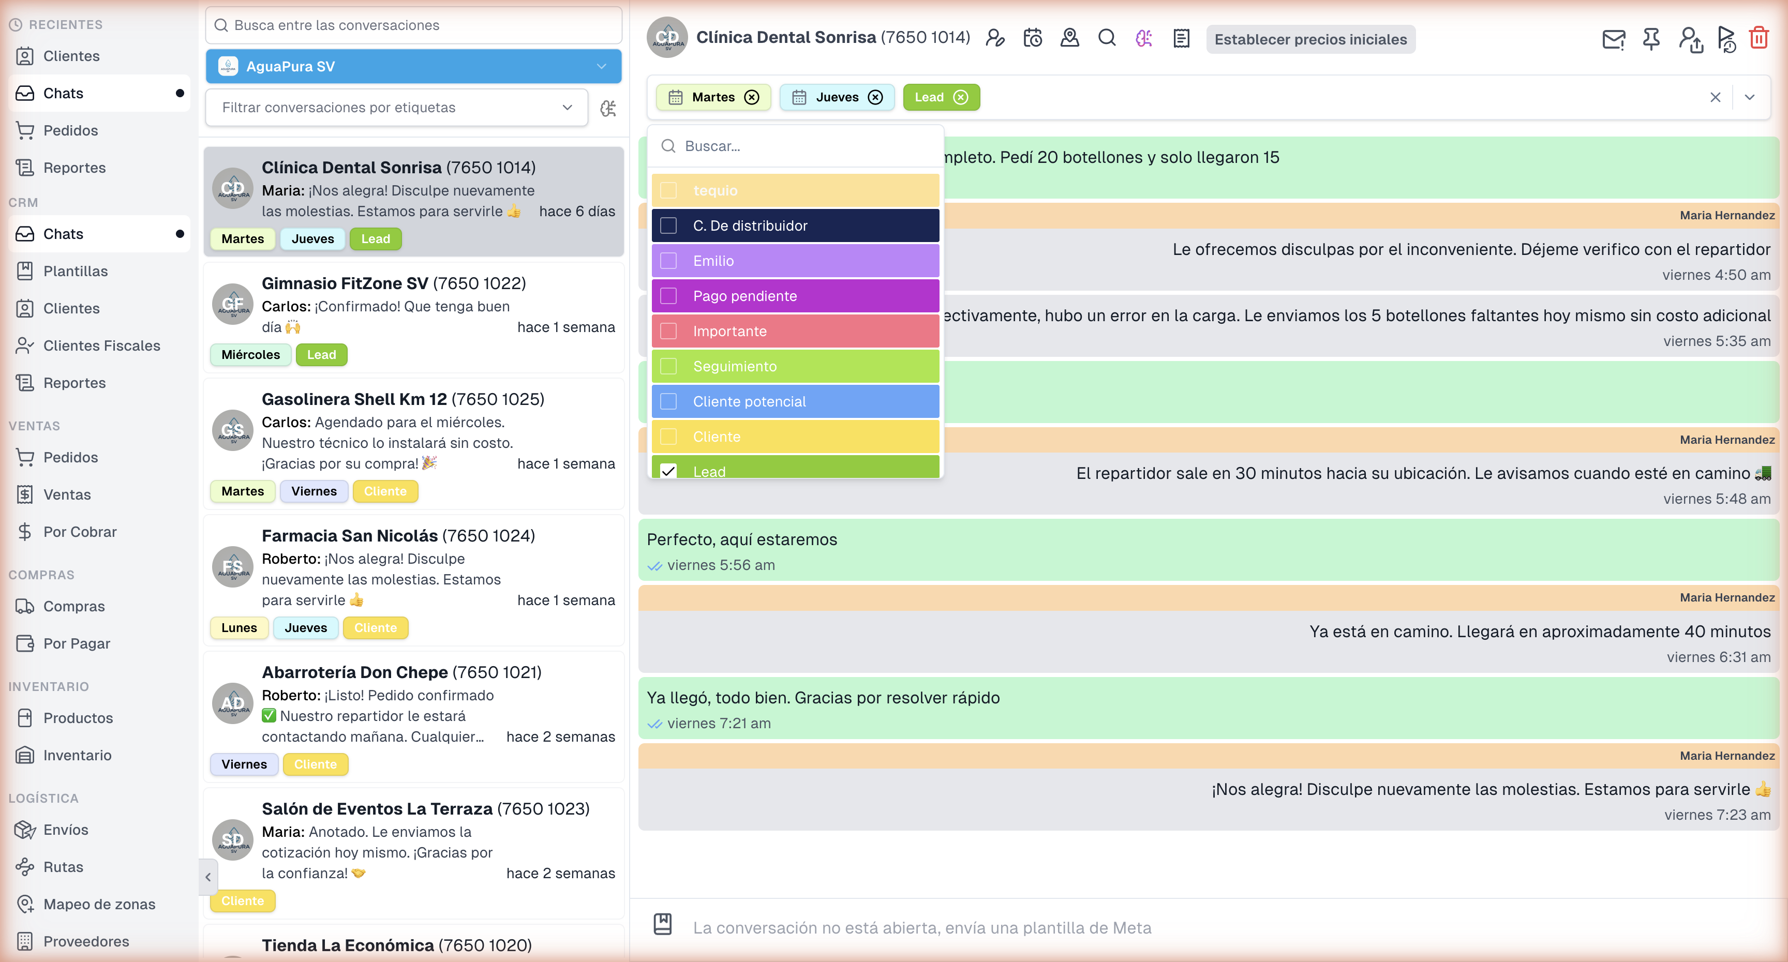
Task: Remove the Martes tag chip
Action: point(752,97)
